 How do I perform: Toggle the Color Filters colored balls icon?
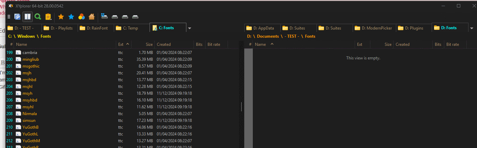(x=81, y=17)
